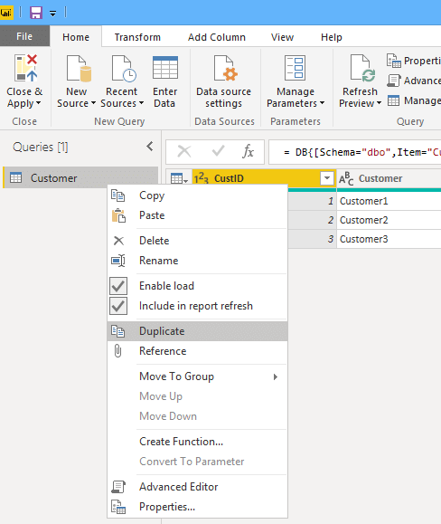
Task: Click the Refresh Preview icon
Action: point(362,68)
